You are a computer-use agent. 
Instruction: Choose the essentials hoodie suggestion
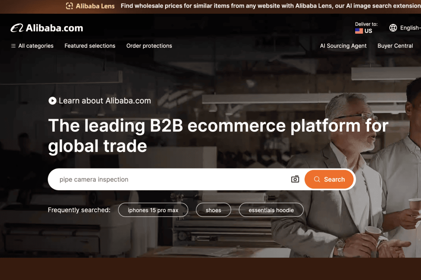click(271, 210)
